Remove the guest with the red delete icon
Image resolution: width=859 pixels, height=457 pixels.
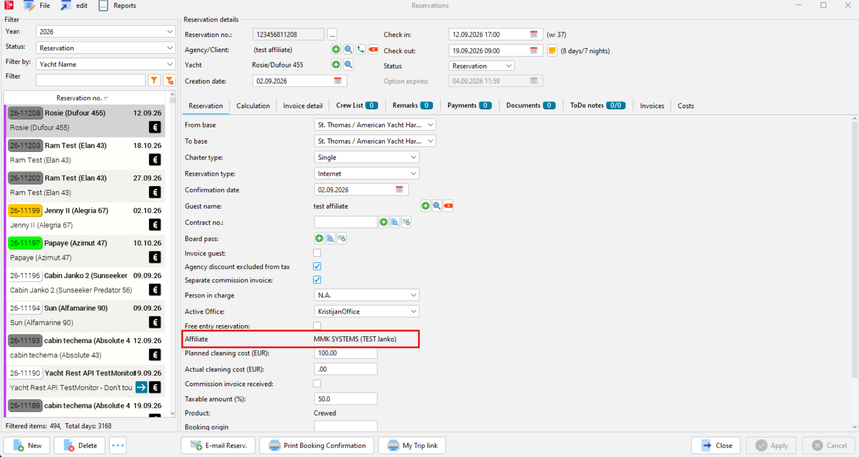click(449, 206)
